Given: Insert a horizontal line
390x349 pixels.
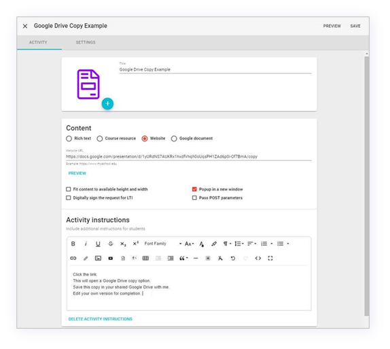Looking at the screenshot, I should click(196, 258).
